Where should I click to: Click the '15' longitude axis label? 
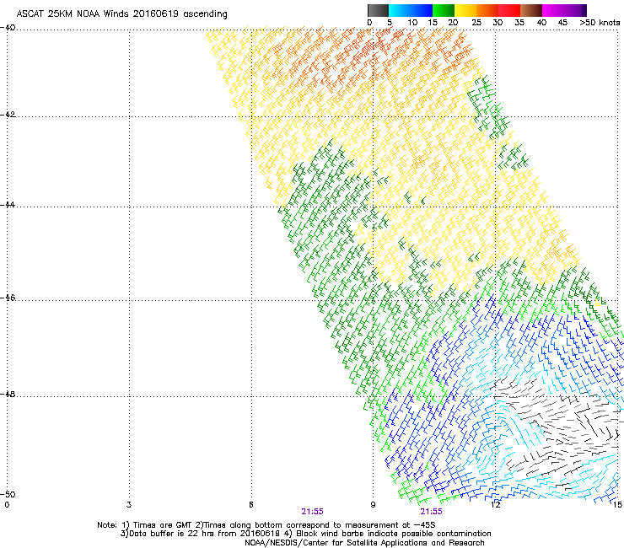pos(617,505)
